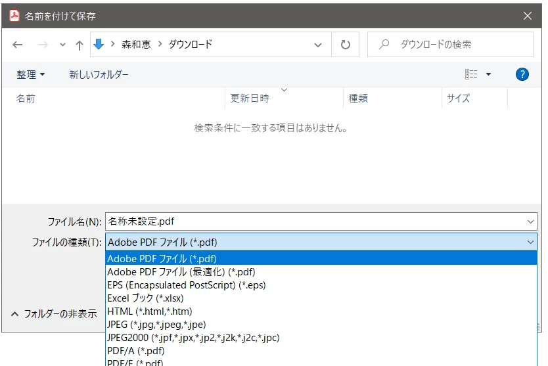This screenshot has width=548, height=366.
Task: Go back using the left arrow
Action: tap(18, 45)
